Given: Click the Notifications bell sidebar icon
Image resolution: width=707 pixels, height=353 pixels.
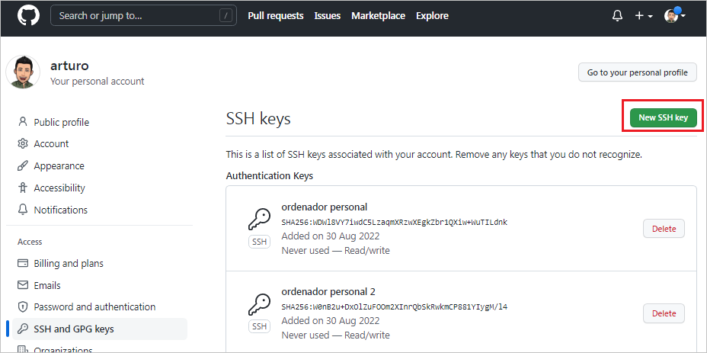Looking at the screenshot, I should click(23, 210).
